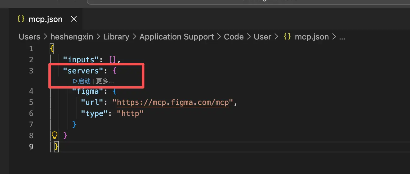Expand the Users breadcrumb segment
This screenshot has height=174, width=410.
coord(29,37)
